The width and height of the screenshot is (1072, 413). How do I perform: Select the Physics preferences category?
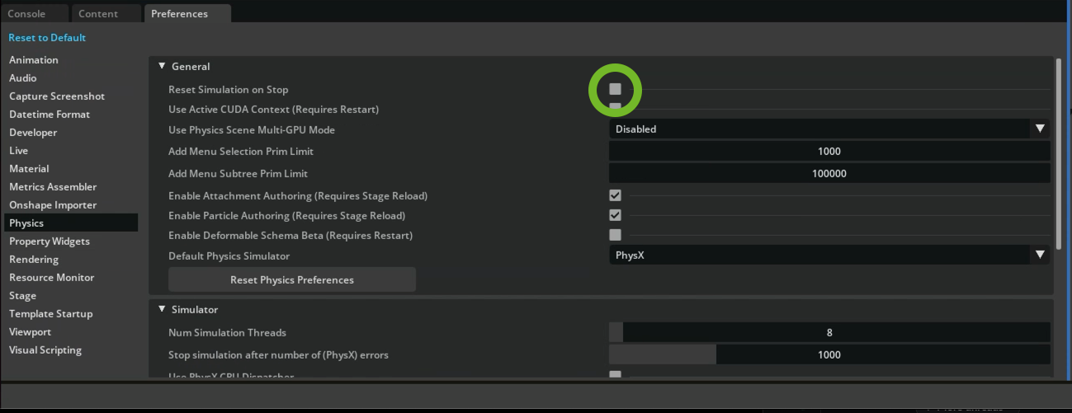69,223
